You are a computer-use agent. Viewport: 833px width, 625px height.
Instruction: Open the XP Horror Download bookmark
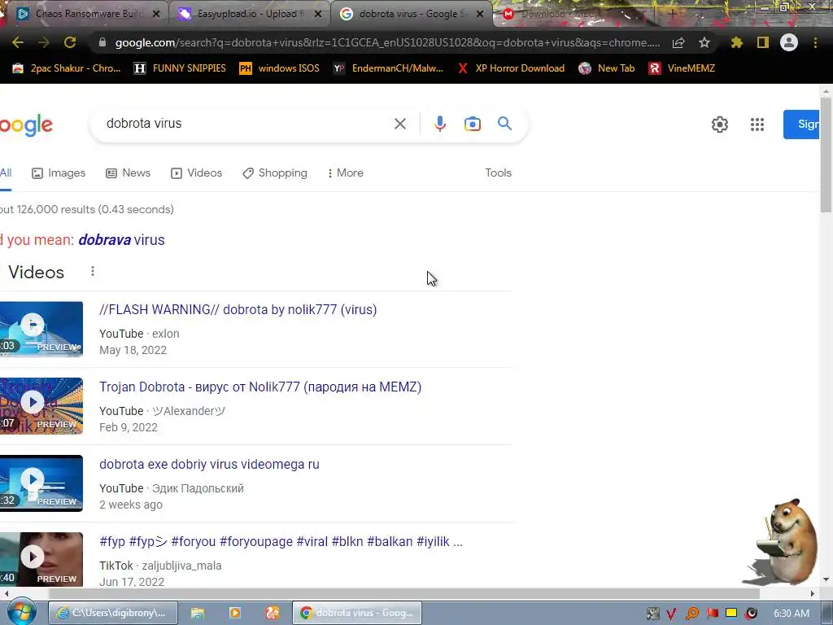511,68
